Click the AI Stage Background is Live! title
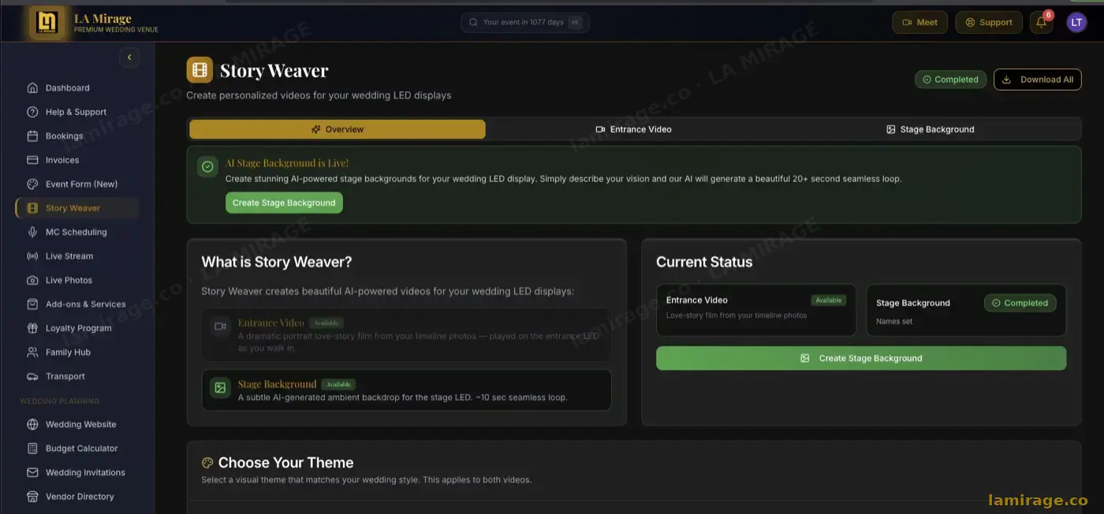1104x514 pixels. coord(287,163)
